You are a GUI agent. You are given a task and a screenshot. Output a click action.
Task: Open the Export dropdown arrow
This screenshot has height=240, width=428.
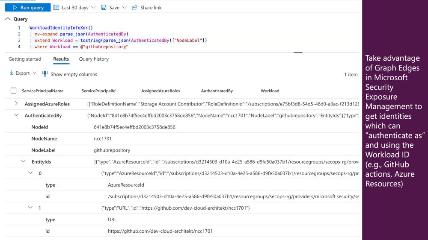(34, 73)
